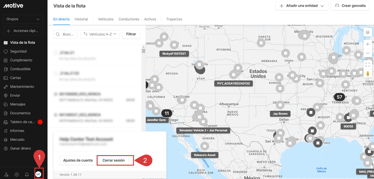Click the vehicle search input field
The height and width of the screenshot is (179, 374).
(x=66, y=34)
